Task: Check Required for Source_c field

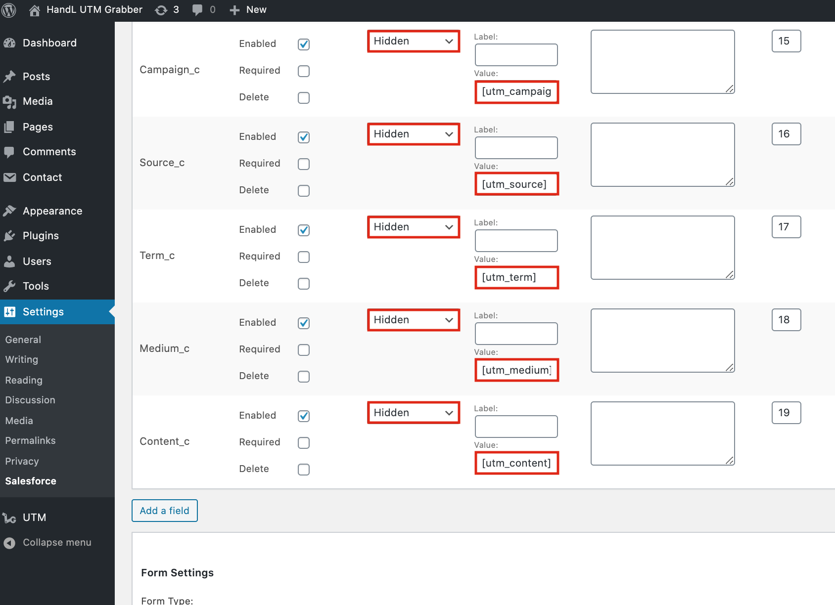Action: (304, 164)
